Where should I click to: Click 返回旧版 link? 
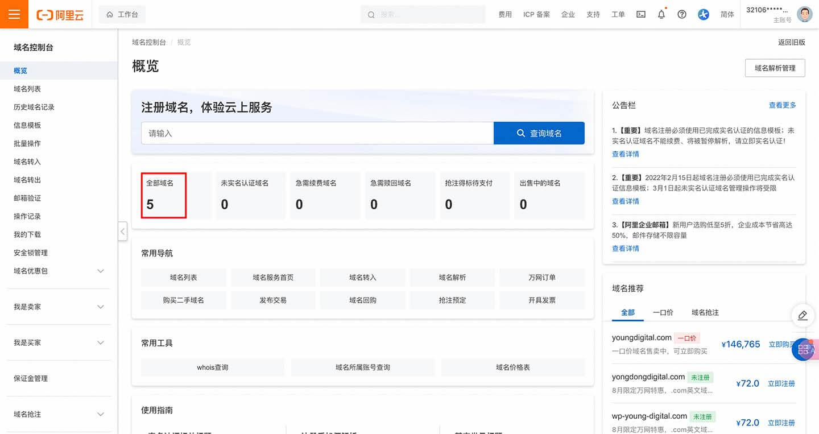pos(792,42)
